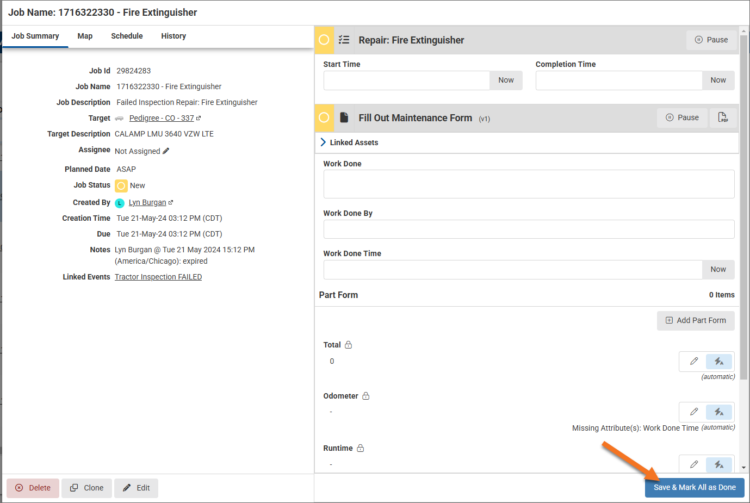Pause the Repair: Fire Extinguisher task
This screenshot has height=503, width=750.
click(711, 40)
